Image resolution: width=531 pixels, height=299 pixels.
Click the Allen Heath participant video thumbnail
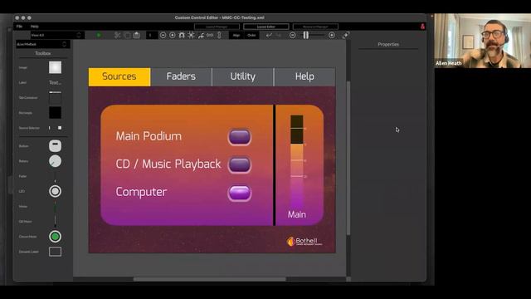coord(483,41)
